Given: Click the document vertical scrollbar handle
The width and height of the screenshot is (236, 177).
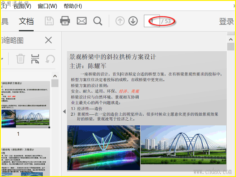Looking at the screenshot, I should point(231,47).
